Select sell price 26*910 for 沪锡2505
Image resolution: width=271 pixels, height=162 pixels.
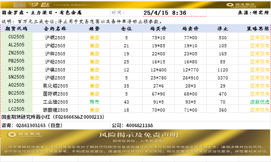(190, 78)
